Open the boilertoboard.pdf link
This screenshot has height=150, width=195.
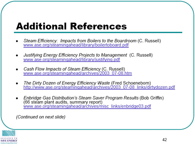[x=76, y=45]
